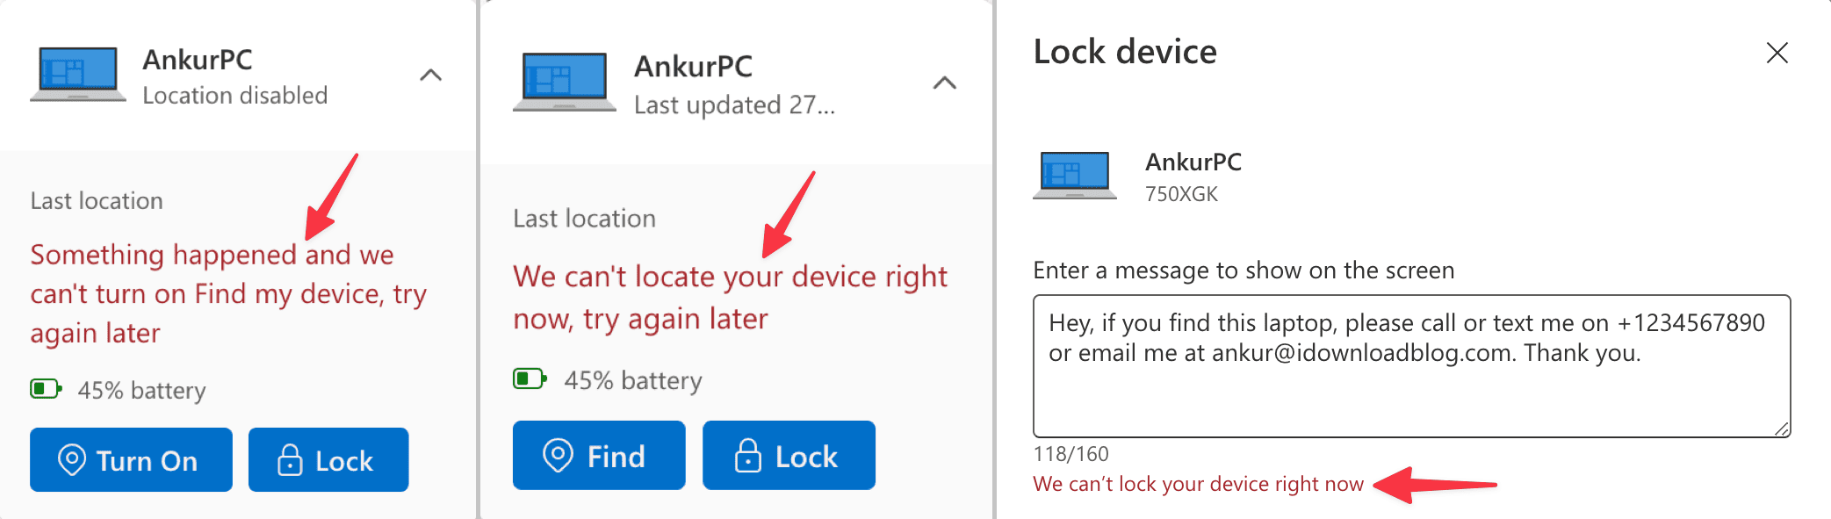Click the Turn On button

pos(130,459)
